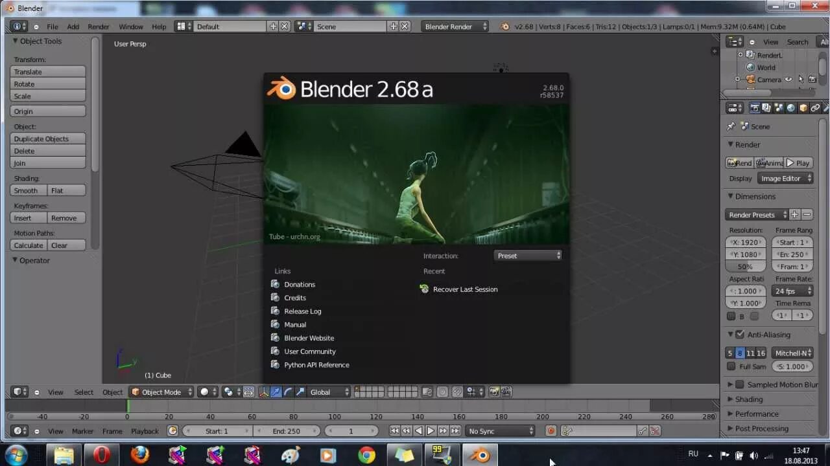Toggle Camera selectability cursor icon in outliner
The image size is (830, 466).
(x=801, y=80)
